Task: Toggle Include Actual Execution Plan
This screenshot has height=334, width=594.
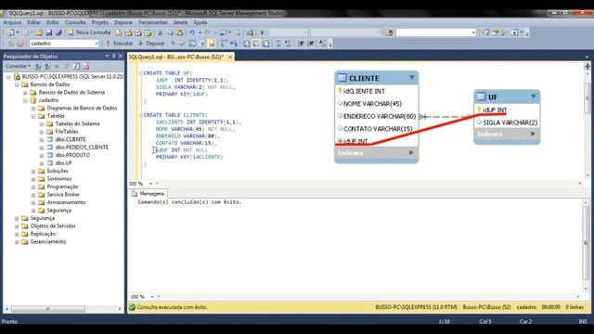Action: coord(224,44)
